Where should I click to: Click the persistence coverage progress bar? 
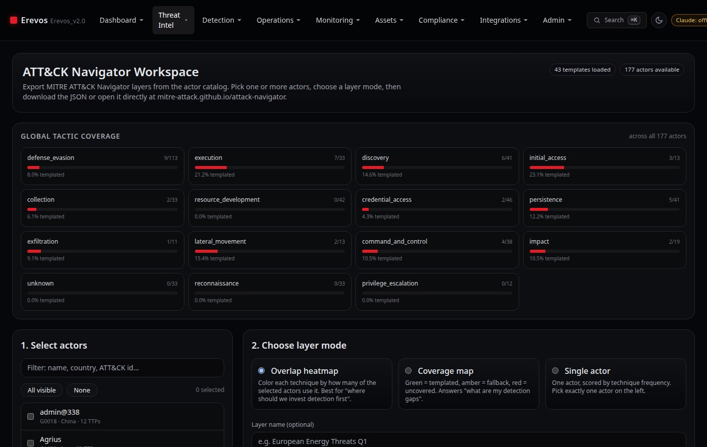604,209
